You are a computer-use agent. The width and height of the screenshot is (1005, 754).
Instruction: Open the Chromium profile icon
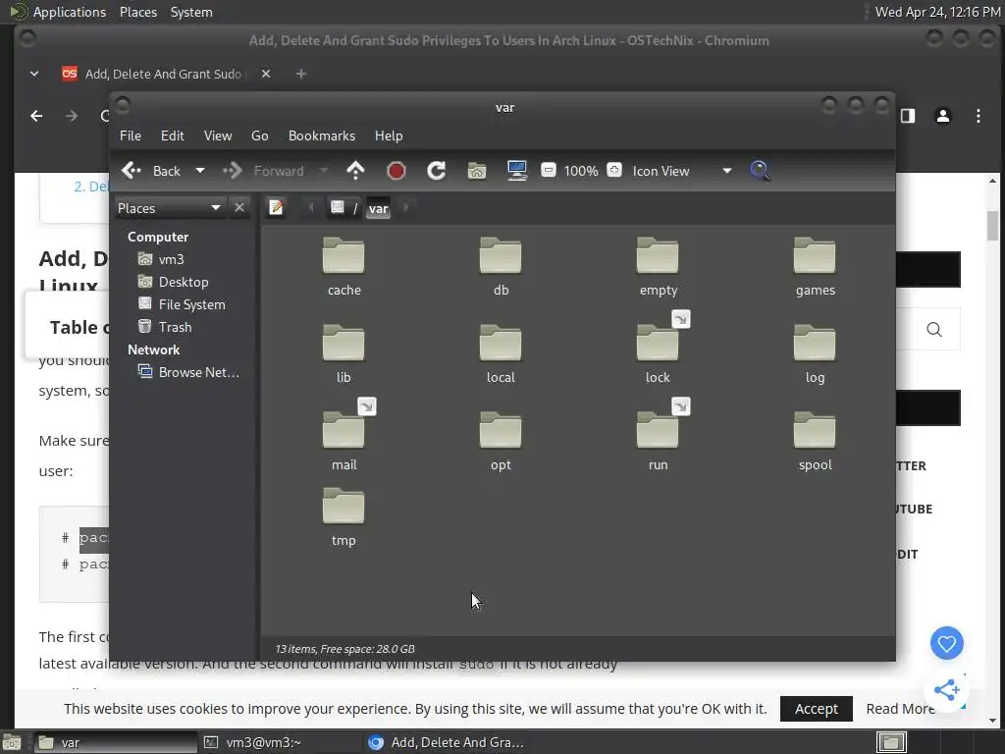click(x=943, y=116)
